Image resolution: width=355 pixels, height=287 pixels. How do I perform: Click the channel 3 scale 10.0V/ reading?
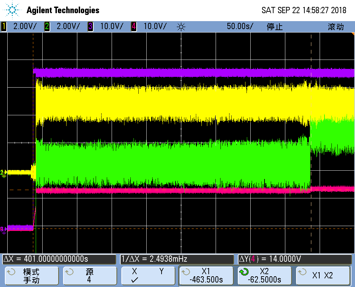tap(112, 26)
